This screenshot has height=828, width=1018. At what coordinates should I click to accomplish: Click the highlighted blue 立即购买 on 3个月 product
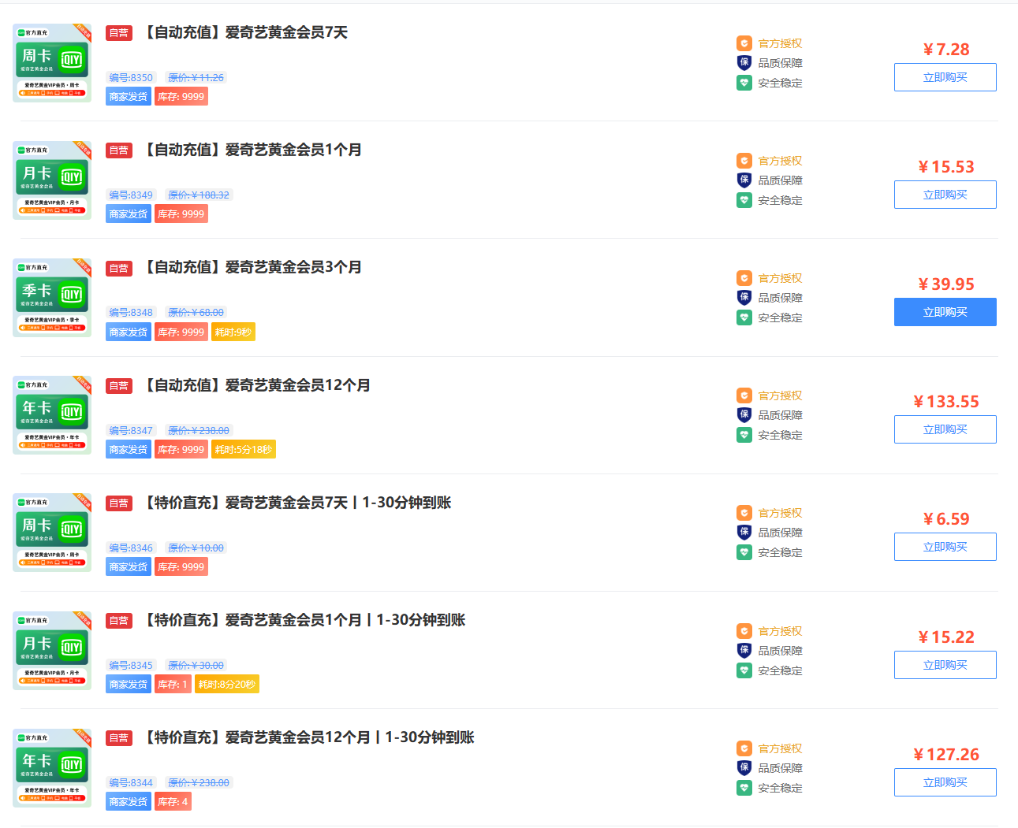point(945,311)
